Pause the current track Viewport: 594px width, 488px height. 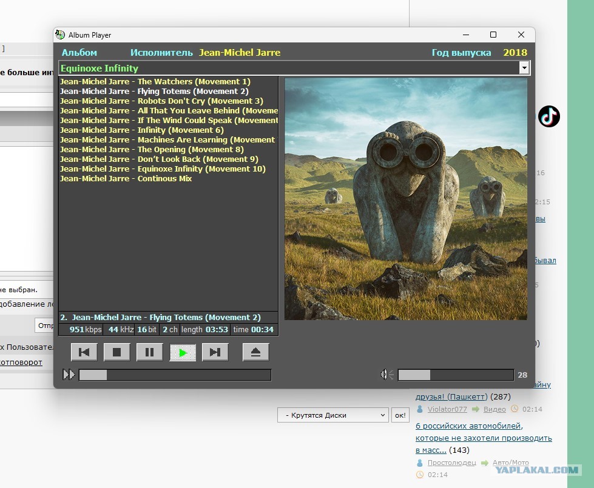click(150, 352)
